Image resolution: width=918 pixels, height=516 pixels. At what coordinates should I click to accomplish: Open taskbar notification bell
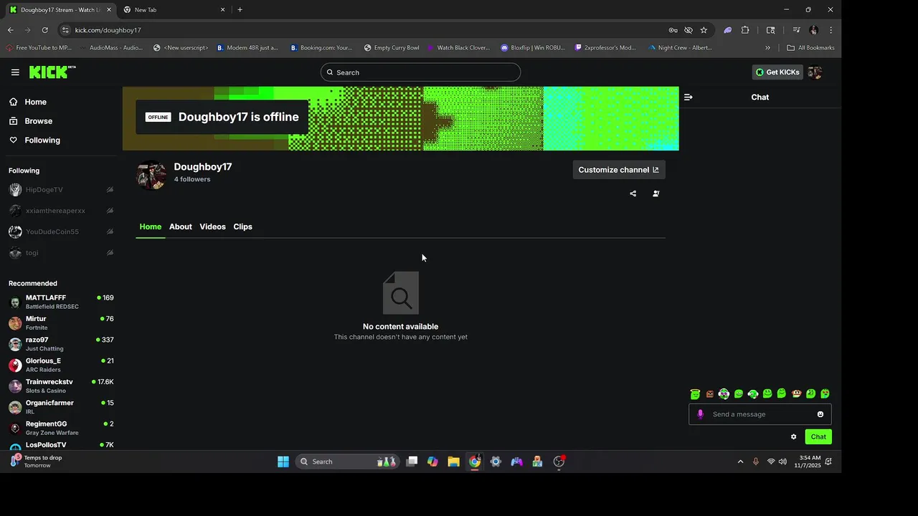(828, 462)
